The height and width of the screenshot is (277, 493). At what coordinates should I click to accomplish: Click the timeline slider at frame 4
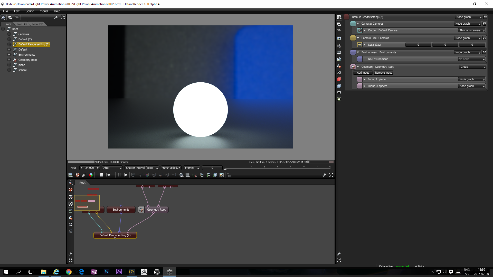pos(278,168)
